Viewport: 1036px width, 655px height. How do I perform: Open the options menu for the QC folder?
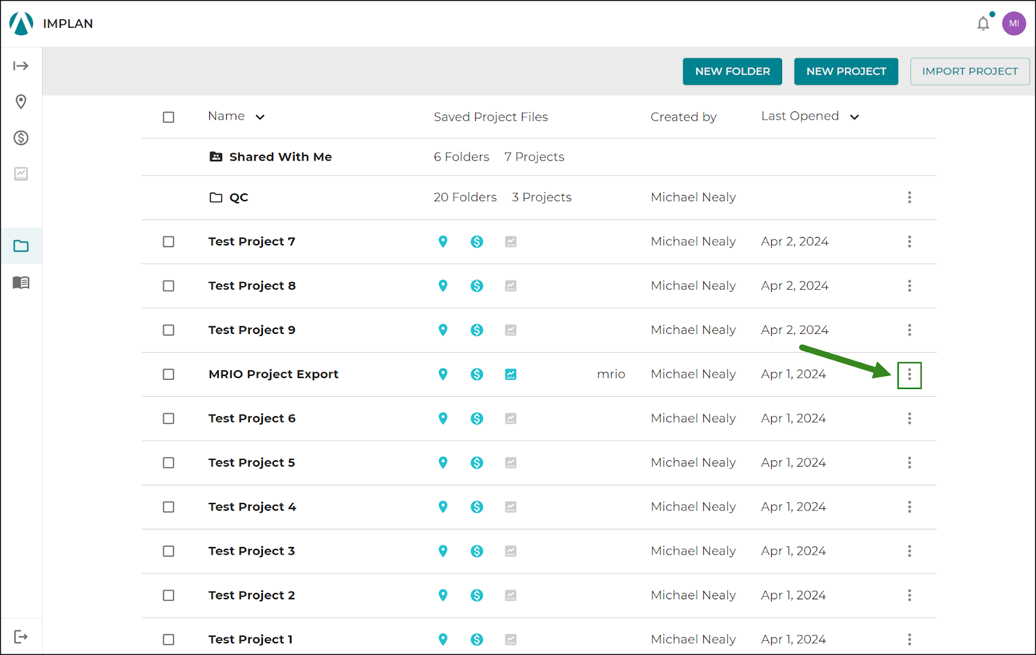[909, 197]
